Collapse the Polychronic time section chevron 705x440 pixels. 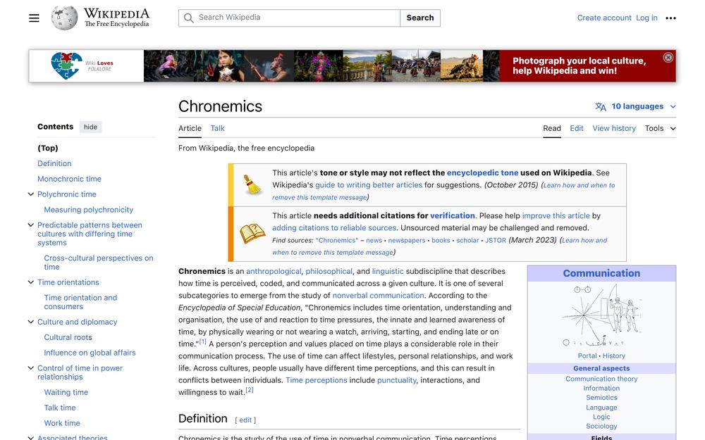tap(30, 194)
